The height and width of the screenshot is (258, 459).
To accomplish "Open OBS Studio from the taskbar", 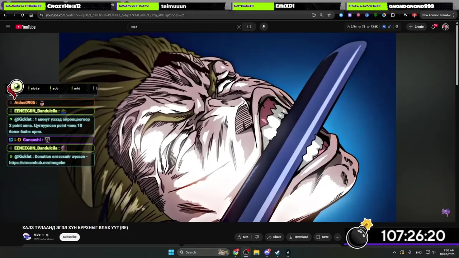I will click(x=246, y=252).
